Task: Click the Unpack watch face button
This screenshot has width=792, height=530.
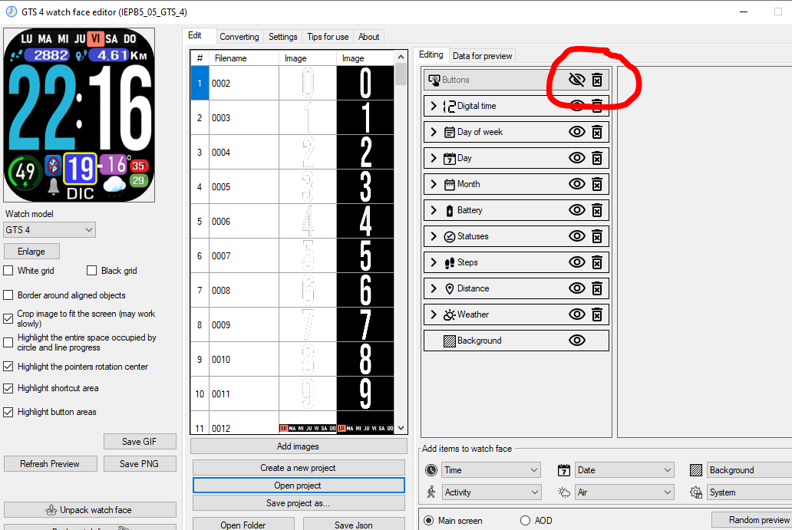Action: tap(90, 510)
